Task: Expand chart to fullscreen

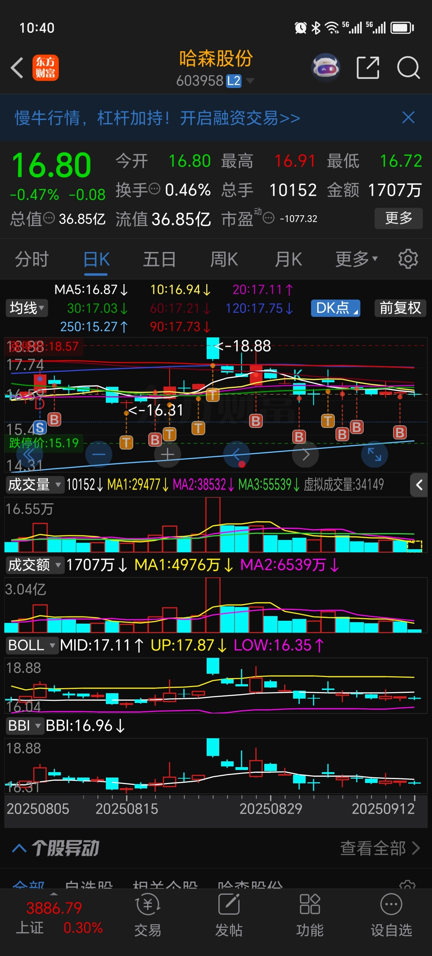Action: (x=374, y=454)
